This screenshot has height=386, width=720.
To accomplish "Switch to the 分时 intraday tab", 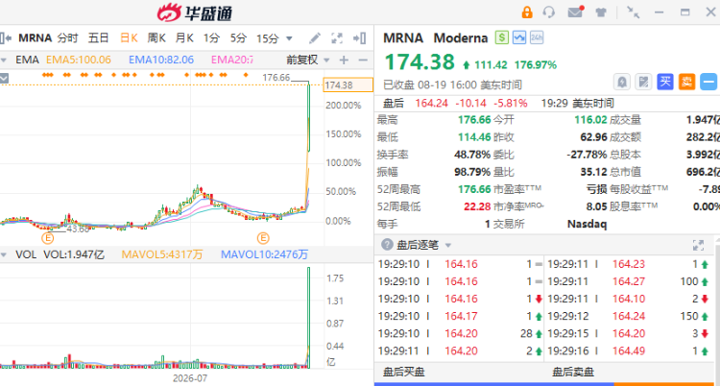I will 67,38.
